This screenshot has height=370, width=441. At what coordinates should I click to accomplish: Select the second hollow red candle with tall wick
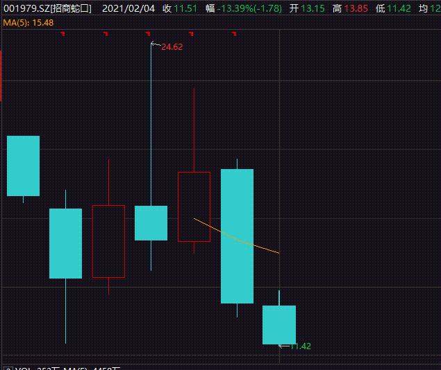pos(194,206)
